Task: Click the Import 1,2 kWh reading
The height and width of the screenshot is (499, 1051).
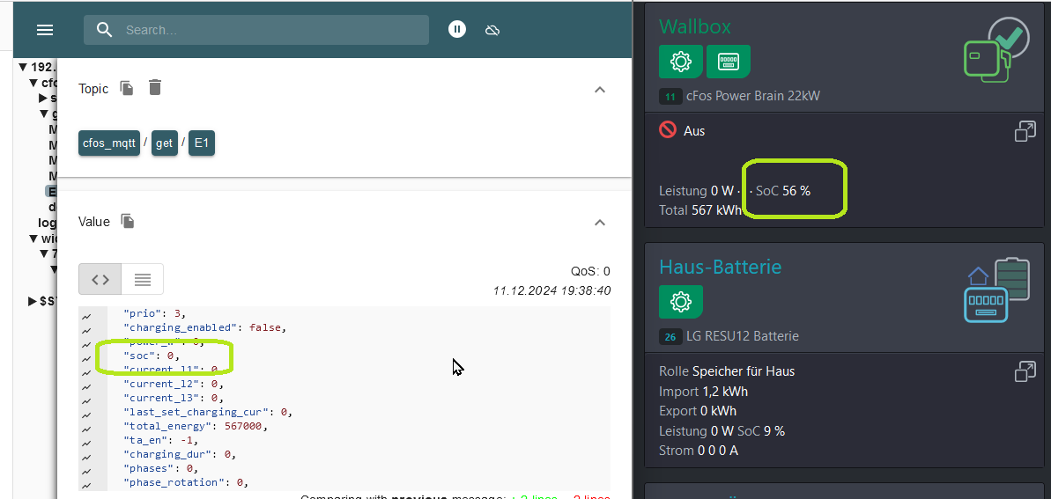Action: coord(703,391)
